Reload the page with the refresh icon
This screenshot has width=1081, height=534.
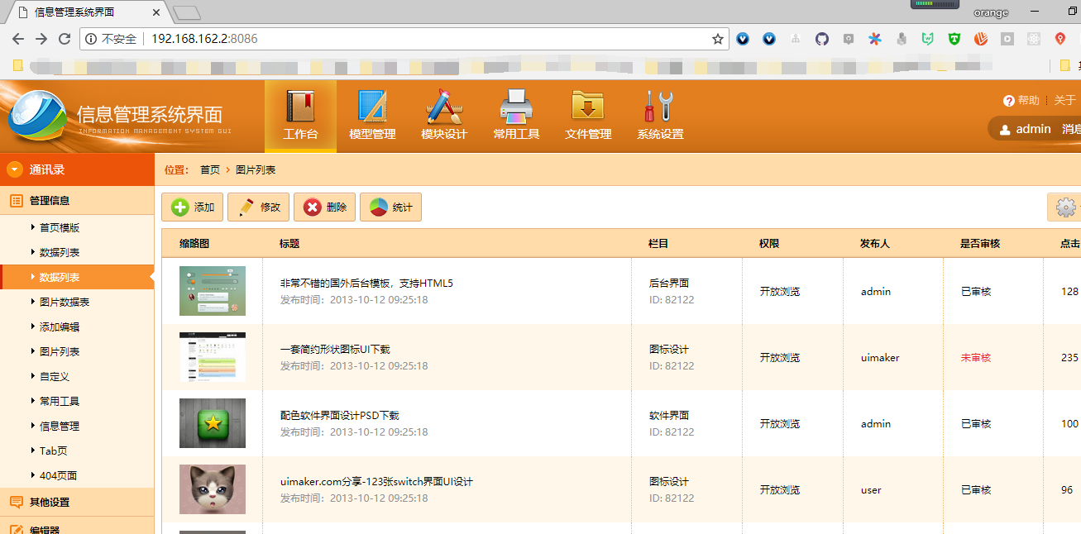pos(65,39)
